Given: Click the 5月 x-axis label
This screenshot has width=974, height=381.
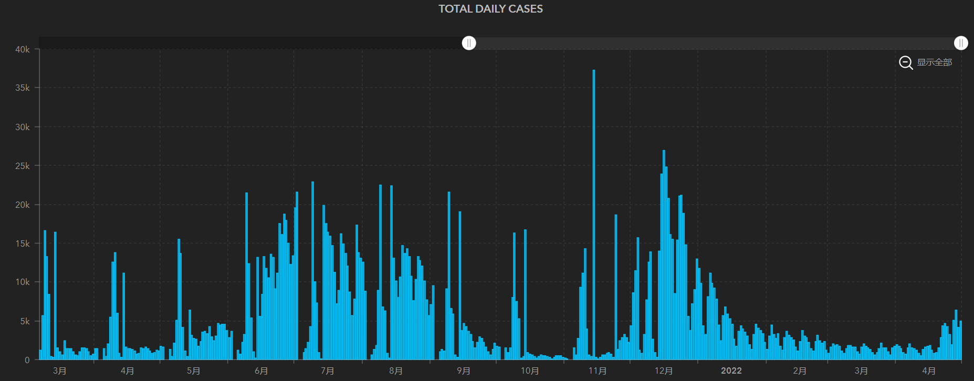Looking at the screenshot, I should coord(194,371).
